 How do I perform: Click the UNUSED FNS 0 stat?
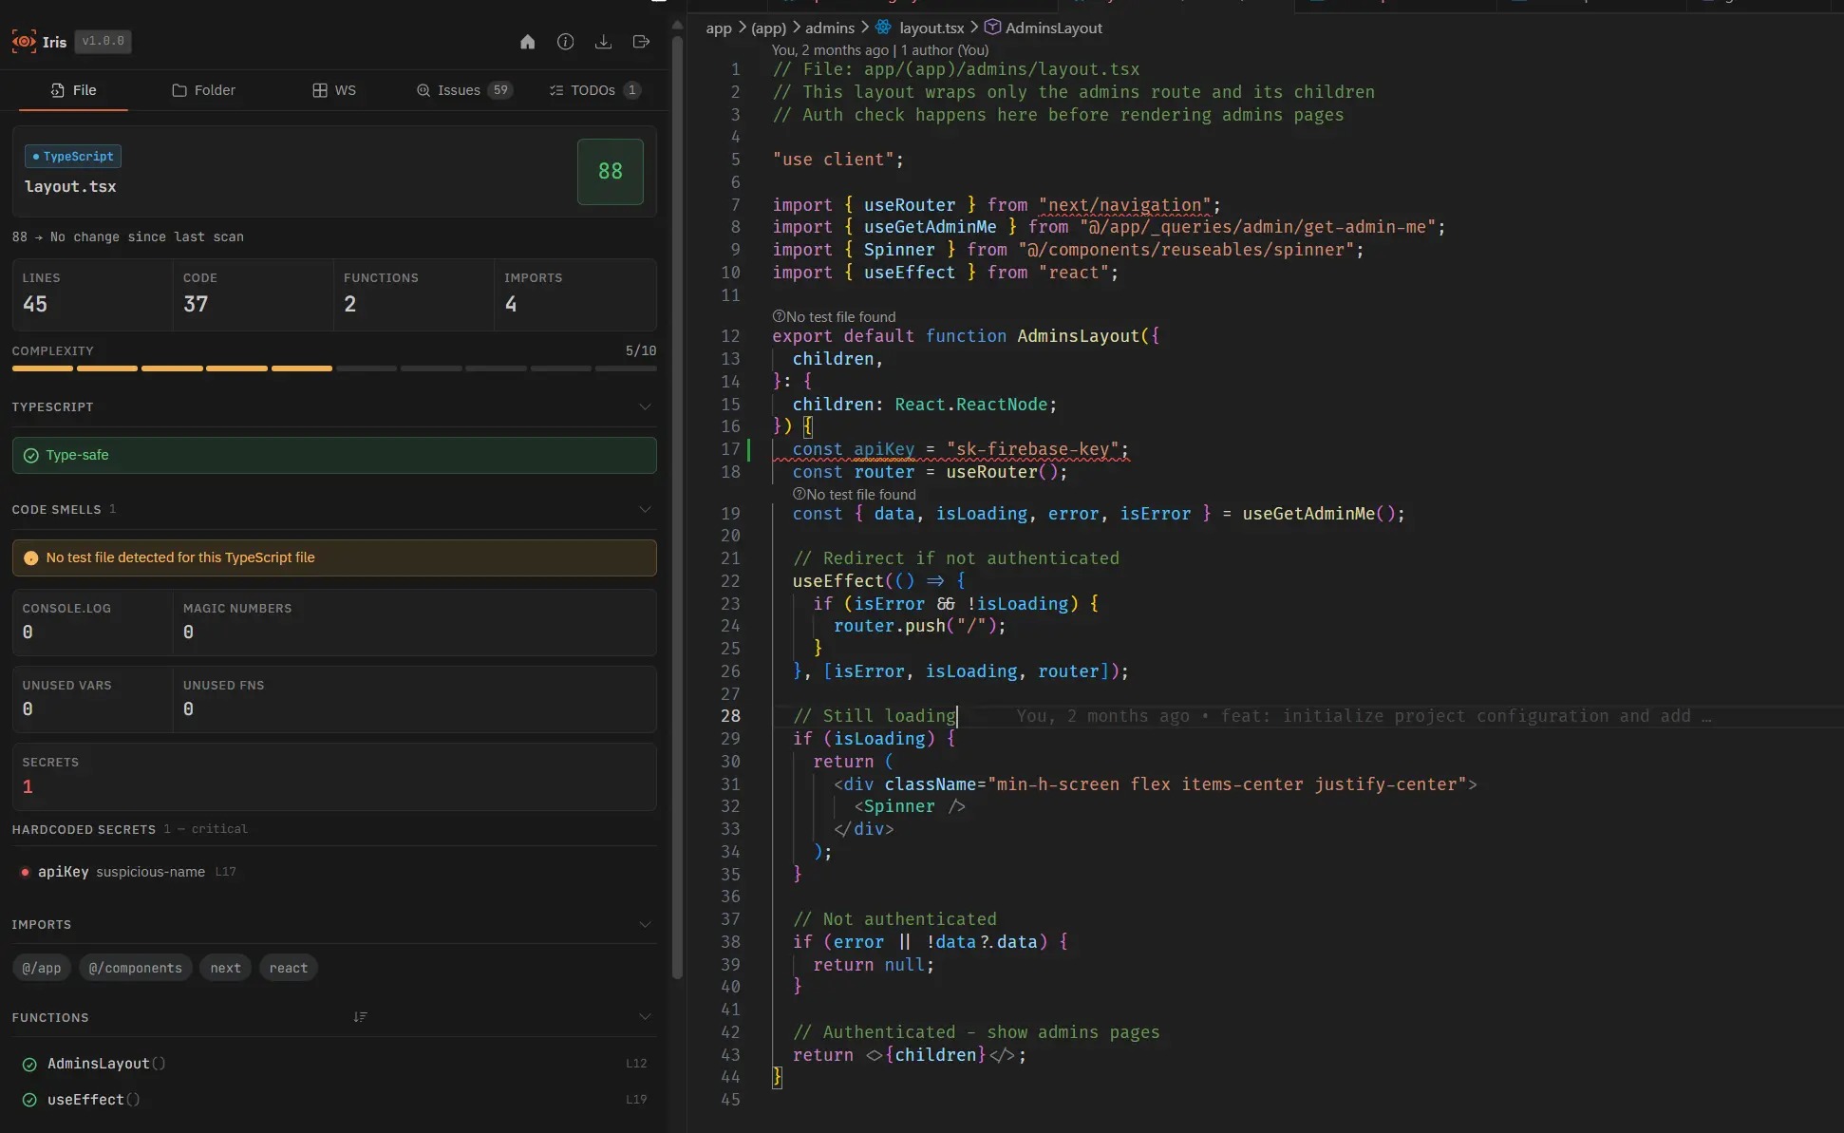[x=415, y=700]
